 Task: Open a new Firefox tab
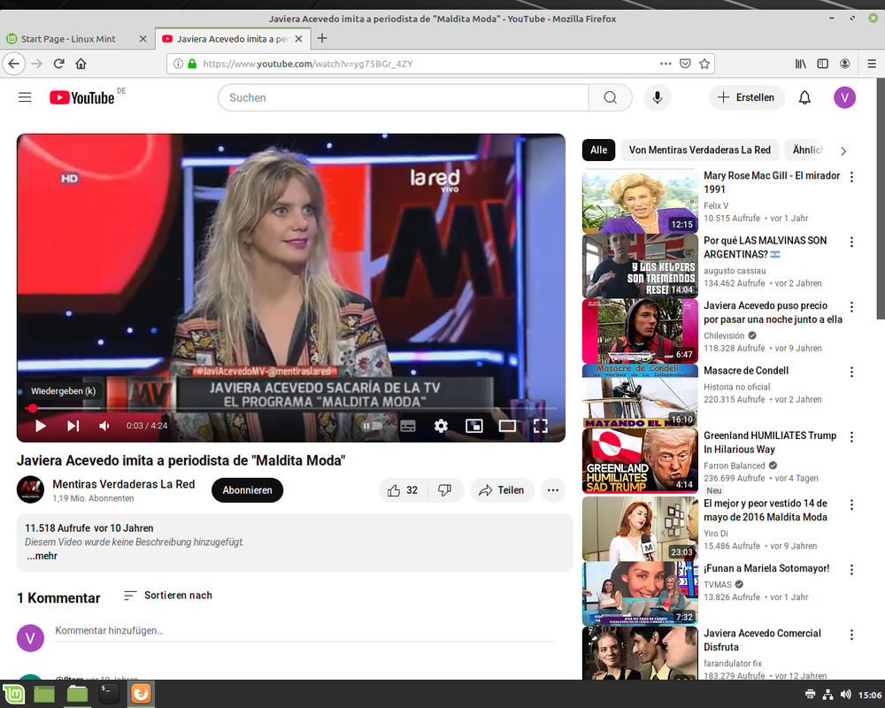point(322,38)
